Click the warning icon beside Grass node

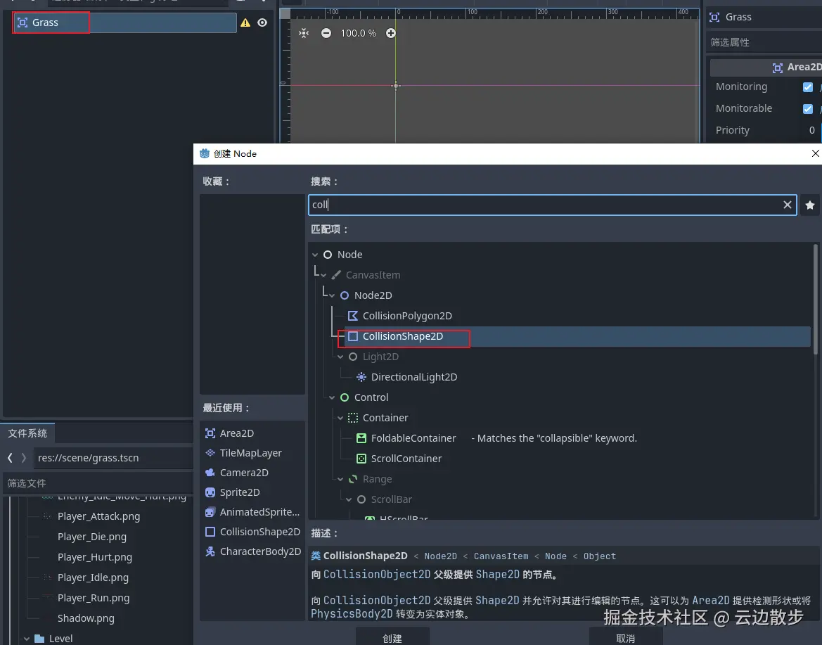tap(245, 23)
